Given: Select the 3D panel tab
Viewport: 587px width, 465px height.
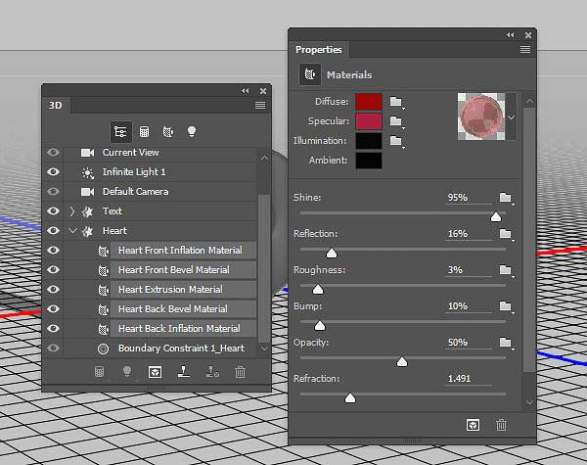Looking at the screenshot, I should pyautogui.click(x=56, y=106).
